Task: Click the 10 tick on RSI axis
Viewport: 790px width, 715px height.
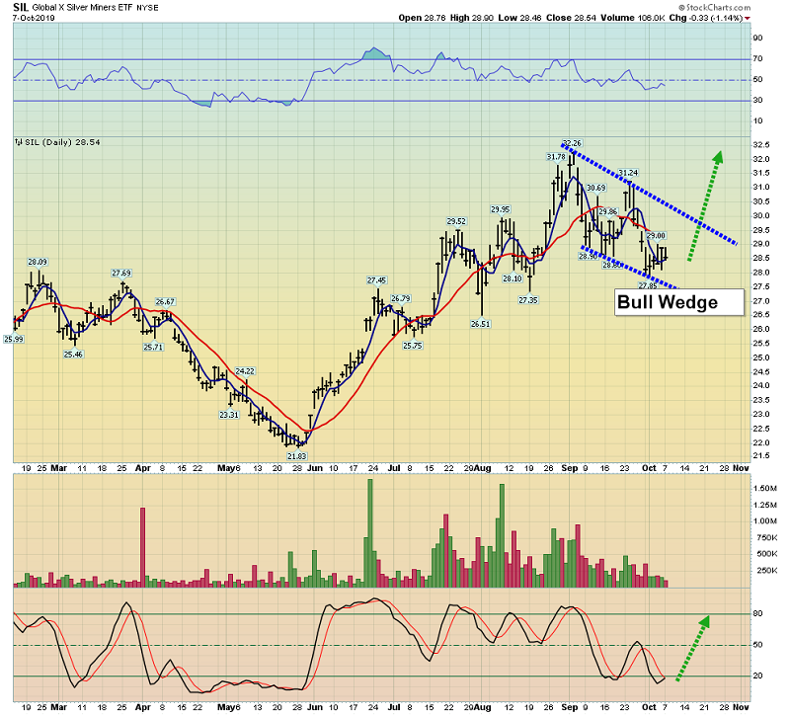Action: (x=757, y=120)
